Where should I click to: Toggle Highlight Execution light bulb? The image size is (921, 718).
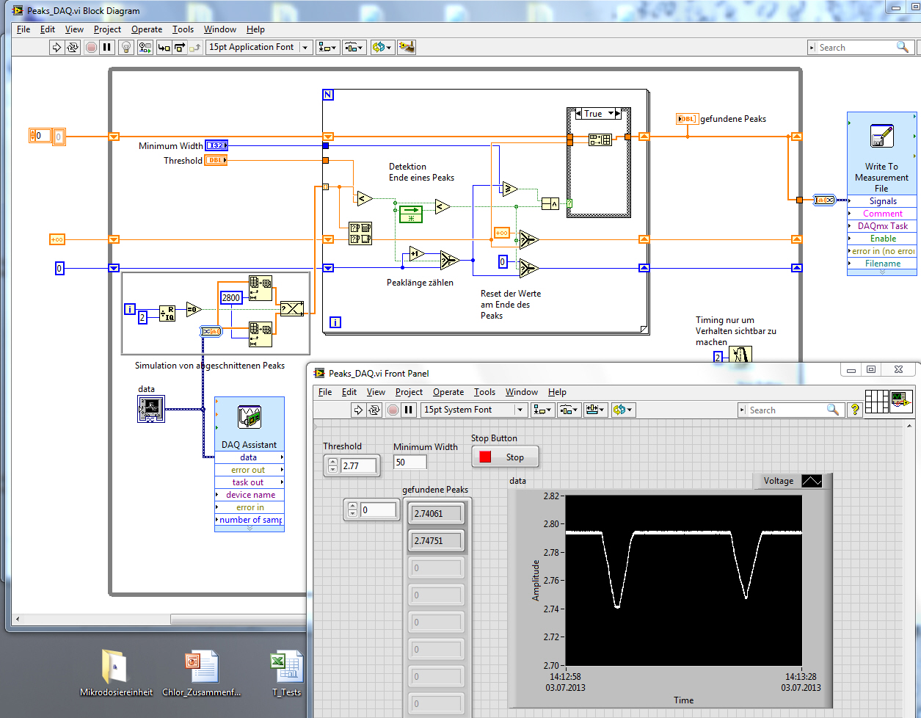click(125, 47)
